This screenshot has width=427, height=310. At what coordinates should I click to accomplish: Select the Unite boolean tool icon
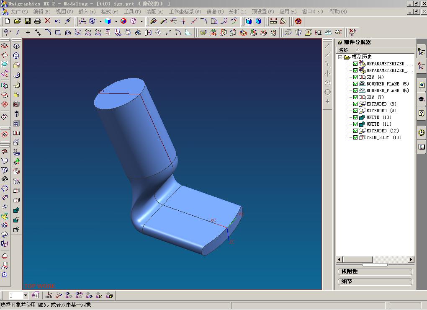(16, 210)
